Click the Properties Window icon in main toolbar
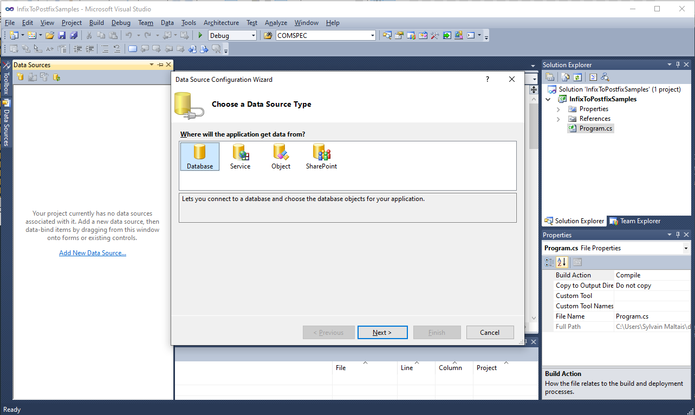 399,36
